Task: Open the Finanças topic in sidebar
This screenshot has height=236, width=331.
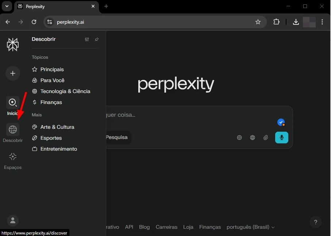Action: coord(47,102)
